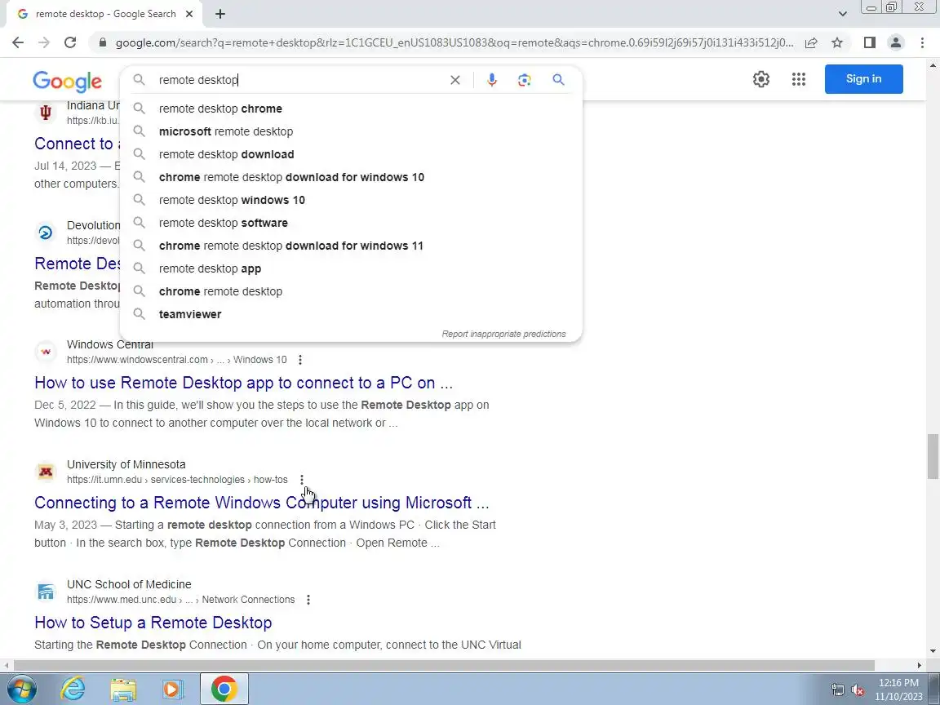
Task: Click the vertical scrollbar thumb
Action: [x=933, y=457]
